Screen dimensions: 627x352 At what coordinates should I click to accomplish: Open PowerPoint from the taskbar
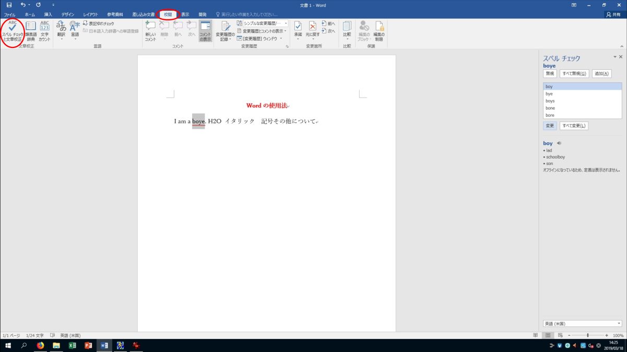click(x=88, y=345)
